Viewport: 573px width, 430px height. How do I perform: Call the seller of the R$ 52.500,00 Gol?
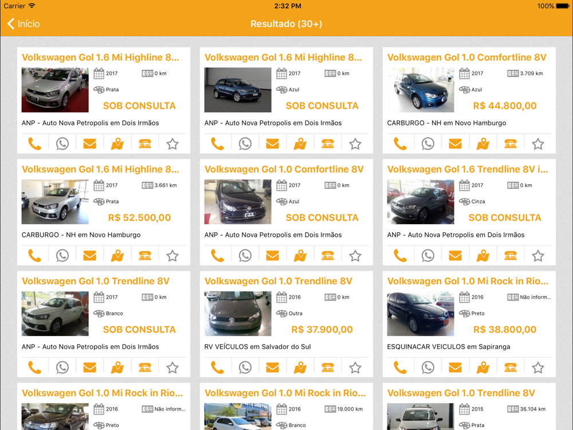click(35, 256)
